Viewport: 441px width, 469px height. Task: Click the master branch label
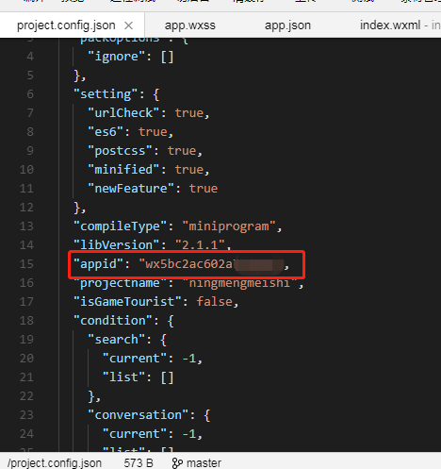click(204, 463)
